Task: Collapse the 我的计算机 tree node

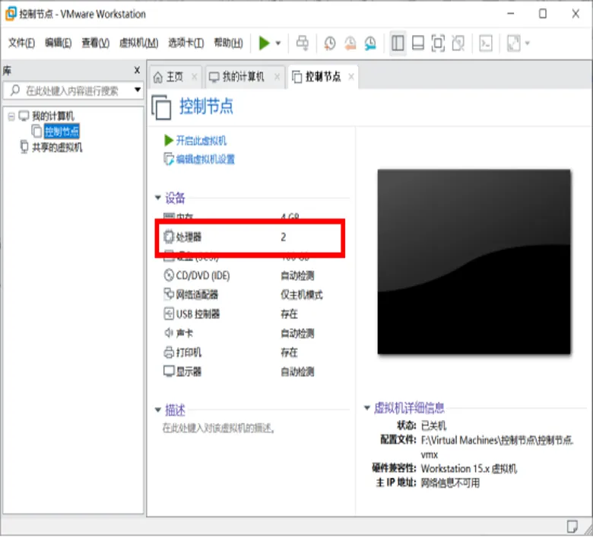Action: 11,116
